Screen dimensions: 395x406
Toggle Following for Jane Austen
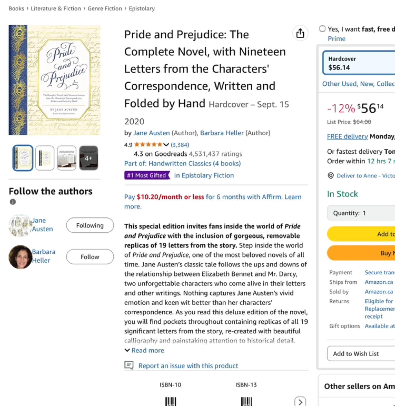[90, 225]
